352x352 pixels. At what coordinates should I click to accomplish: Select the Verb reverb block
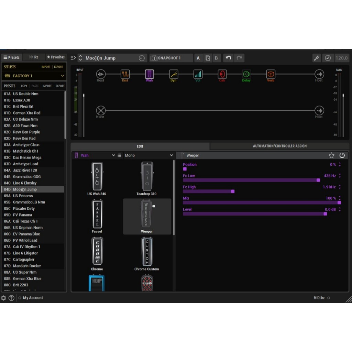pyautogui.click(x=271, y=74)
